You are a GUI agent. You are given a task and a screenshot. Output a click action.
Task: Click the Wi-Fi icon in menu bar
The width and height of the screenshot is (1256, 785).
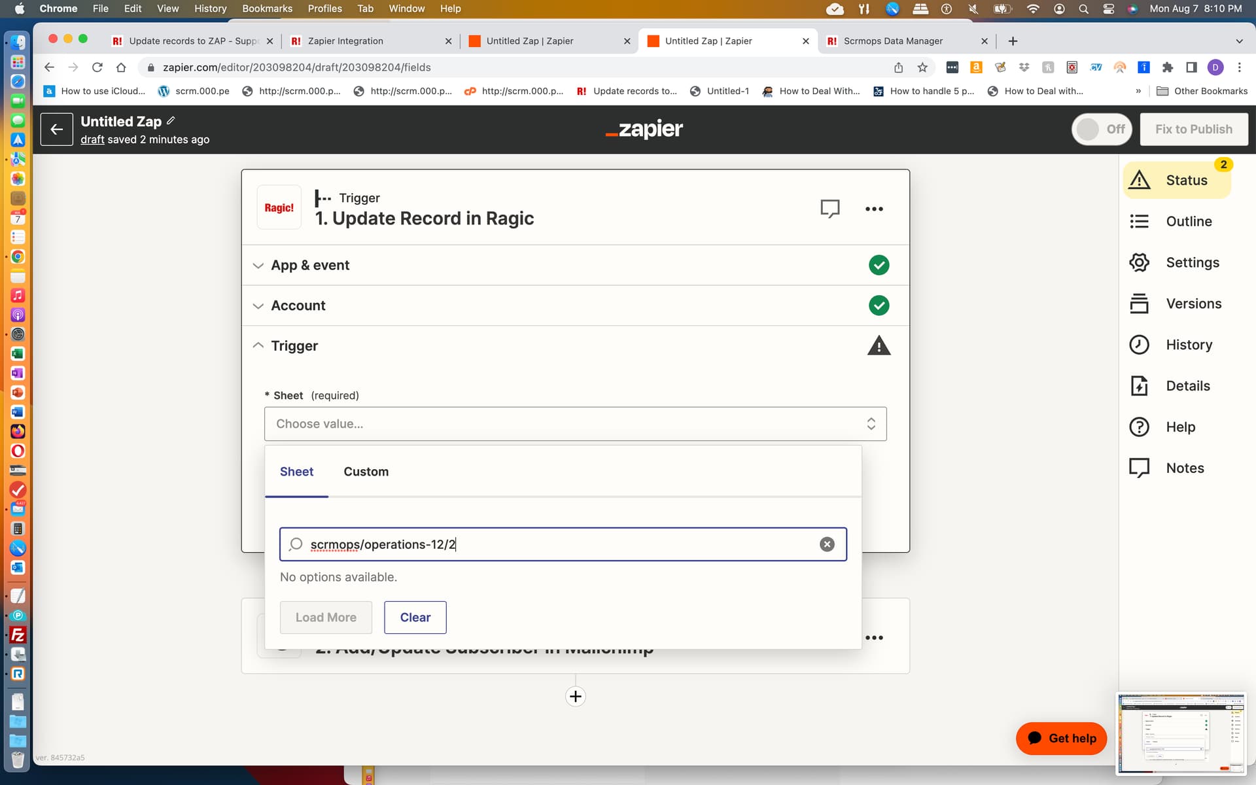(x=1033, y=9)
